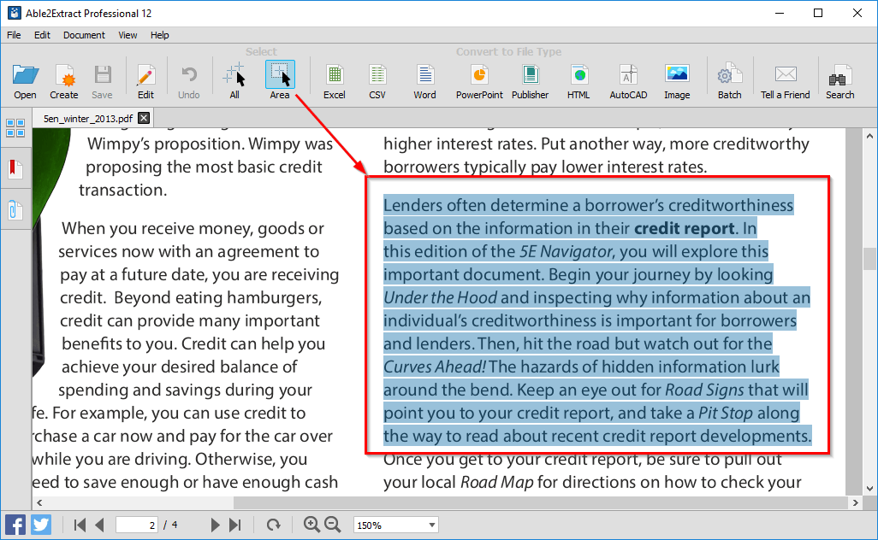Expand the 150% zoom dropdown
The height and width of the screenshot is (540, 878).
[430, 525]
